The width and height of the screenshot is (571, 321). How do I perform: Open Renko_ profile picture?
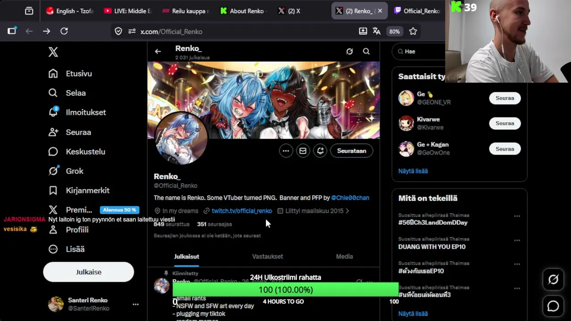coord(181,138)
